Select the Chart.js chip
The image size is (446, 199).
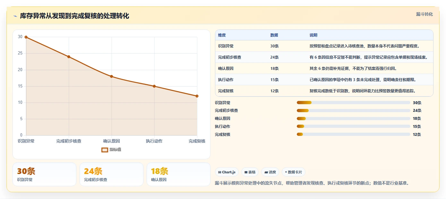point(227,172)
